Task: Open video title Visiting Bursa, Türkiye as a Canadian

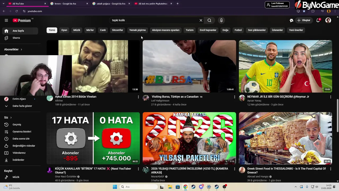Action: [175, 97]
